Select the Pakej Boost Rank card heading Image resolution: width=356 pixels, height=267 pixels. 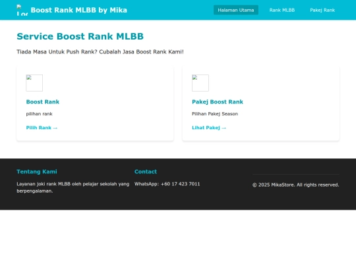(218, 102)
